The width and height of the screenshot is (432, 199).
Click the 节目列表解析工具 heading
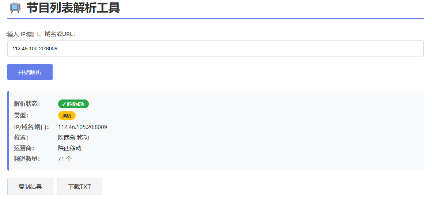[x=73, y=8]
